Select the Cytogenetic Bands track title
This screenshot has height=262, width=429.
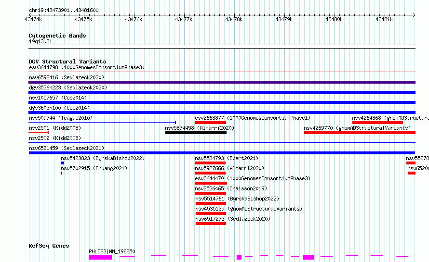click(x=57, y=36)
